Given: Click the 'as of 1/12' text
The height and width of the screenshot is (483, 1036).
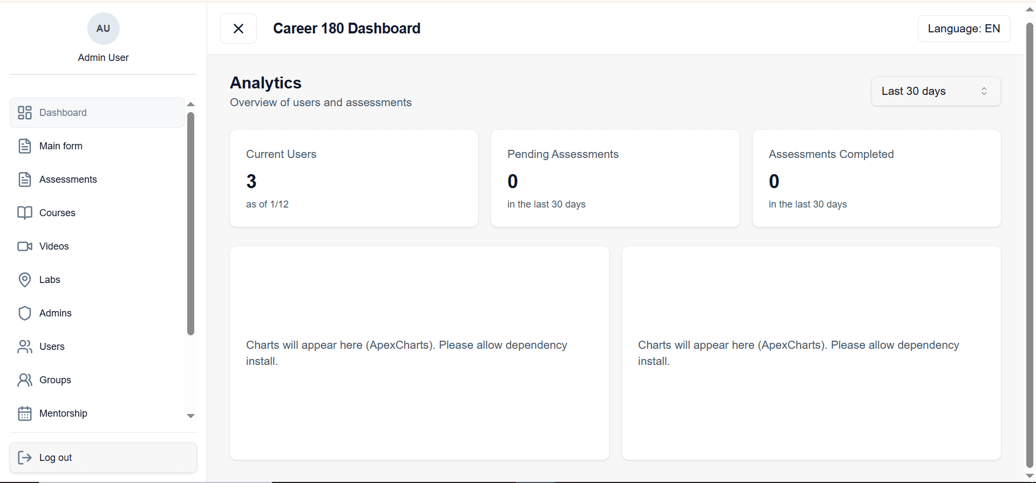Looking at the screenshot, I should tap(267, 204).
